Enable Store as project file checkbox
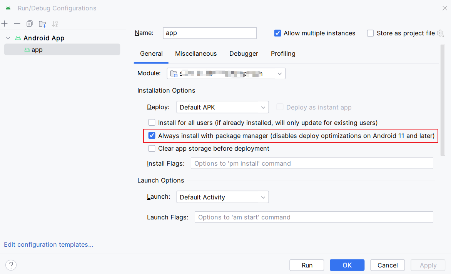Viewport: 451px width, 274px height. coord(371,33)
